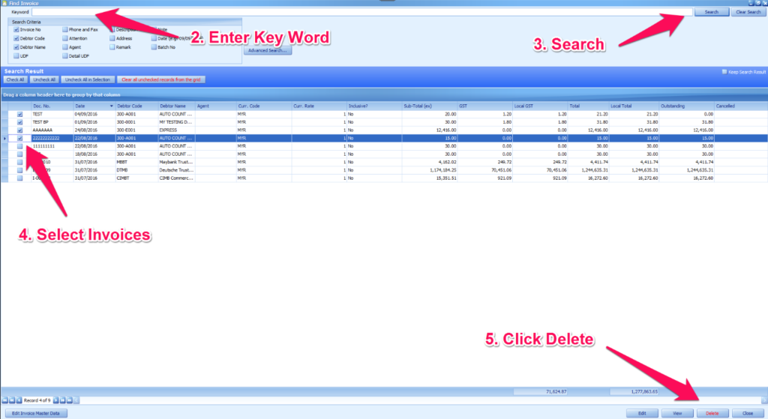Focus the Keyword input field

pos(362,12)
